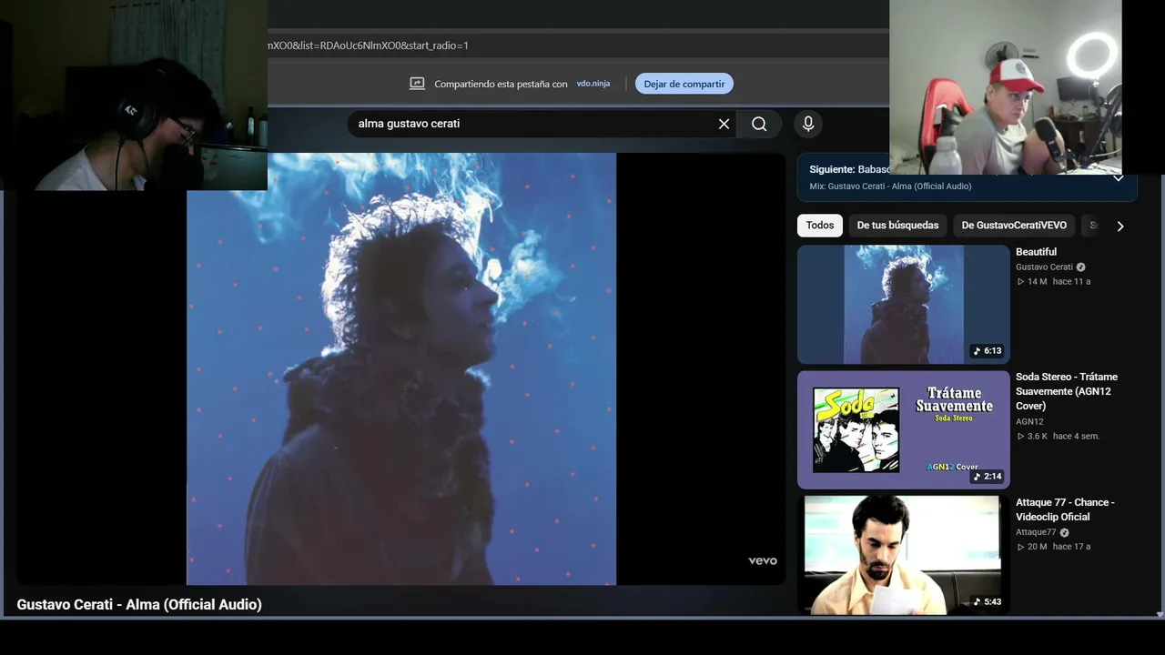The image size is (1165, 655).
Task: Click the 'hace 17 a' upload age
Action: [x=1071, y=547]
